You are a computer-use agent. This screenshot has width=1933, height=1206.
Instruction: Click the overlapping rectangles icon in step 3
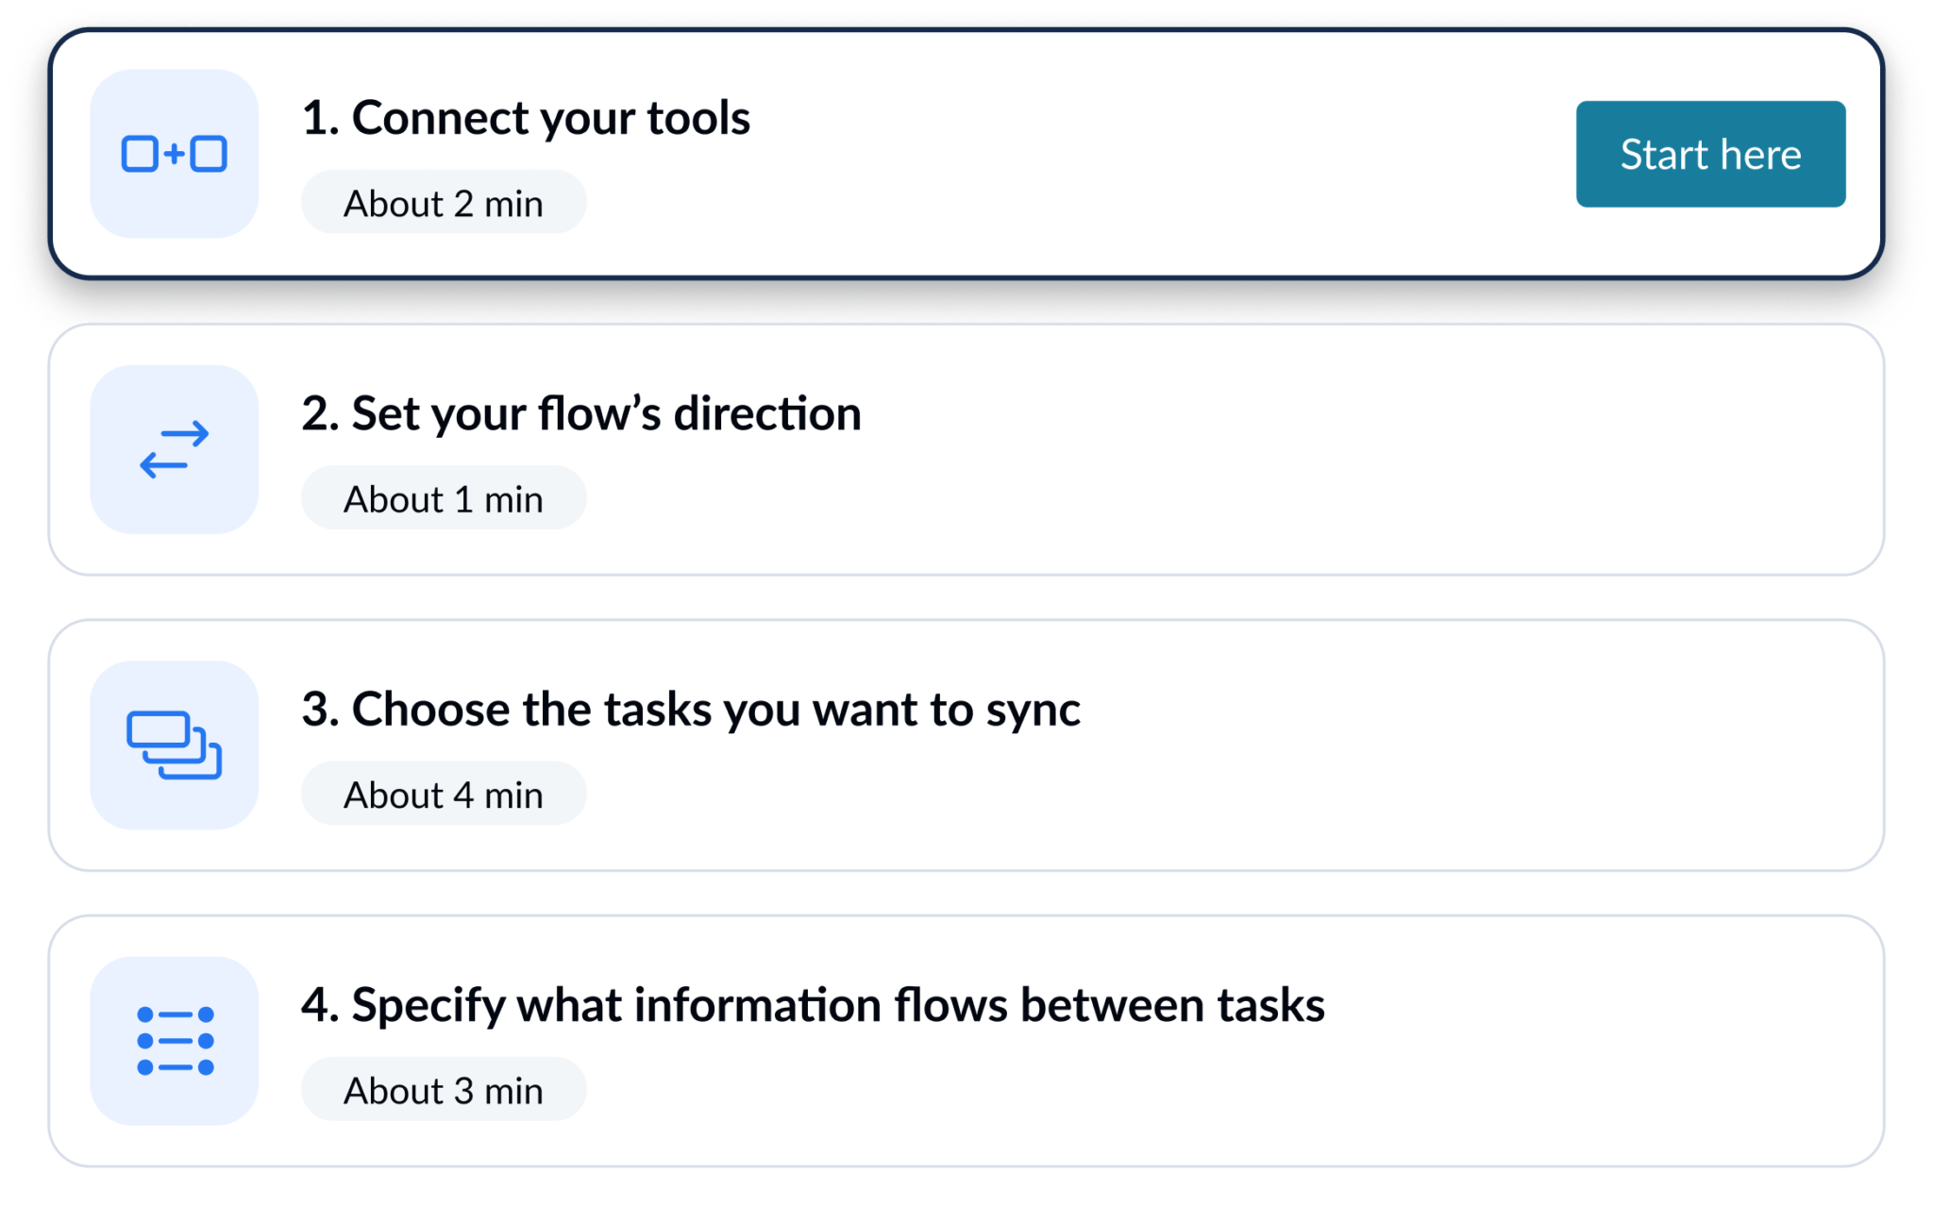click(173, 745)
